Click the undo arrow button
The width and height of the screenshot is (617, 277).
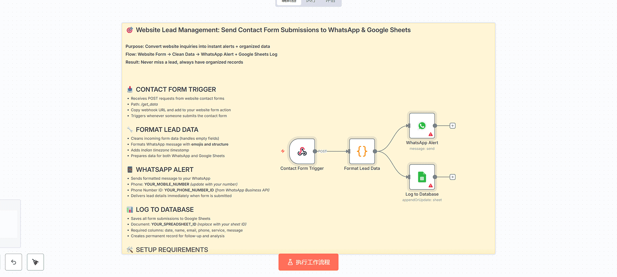click(x=14, y=262)
